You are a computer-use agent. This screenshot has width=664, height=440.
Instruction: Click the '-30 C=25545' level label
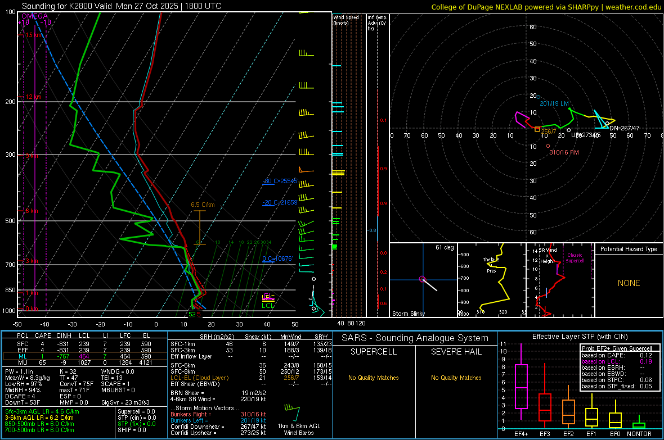point(280,181)
